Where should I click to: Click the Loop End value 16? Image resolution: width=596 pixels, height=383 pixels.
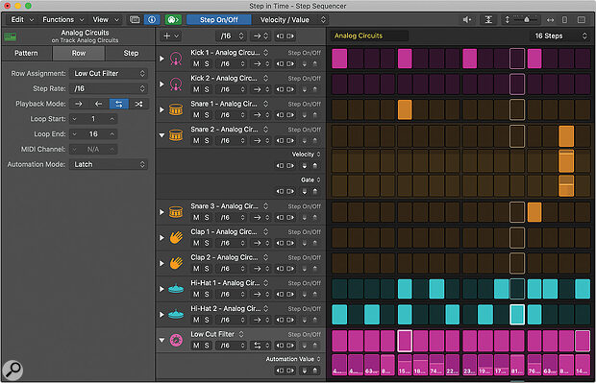(x=93, y=134)
